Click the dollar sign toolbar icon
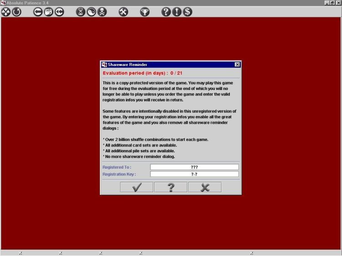Viewport: 342px width, 256px height. pos(187,12)
